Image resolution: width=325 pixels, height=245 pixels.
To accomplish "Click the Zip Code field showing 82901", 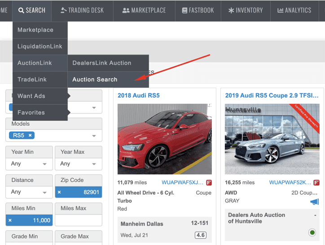I will (x=79, y=192).
